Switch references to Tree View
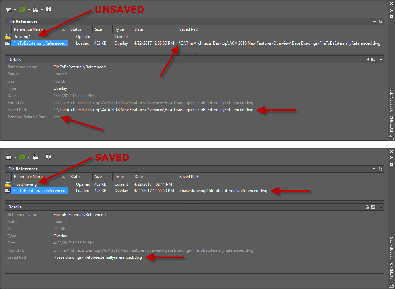This screenshot has width=395, height=289. pos(381,21)
